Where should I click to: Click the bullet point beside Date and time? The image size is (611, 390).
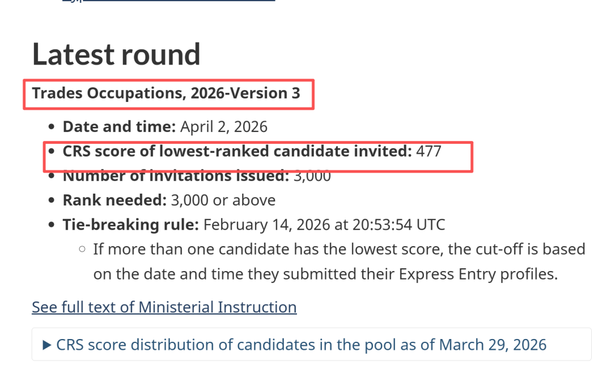pos(51,127)
